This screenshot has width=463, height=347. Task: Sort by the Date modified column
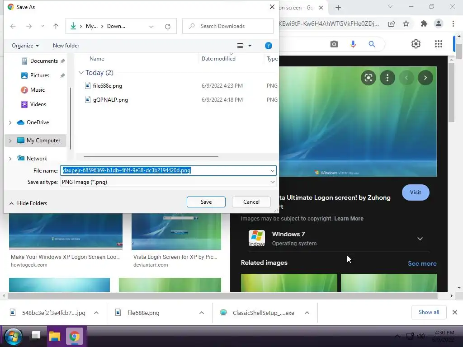218,59
